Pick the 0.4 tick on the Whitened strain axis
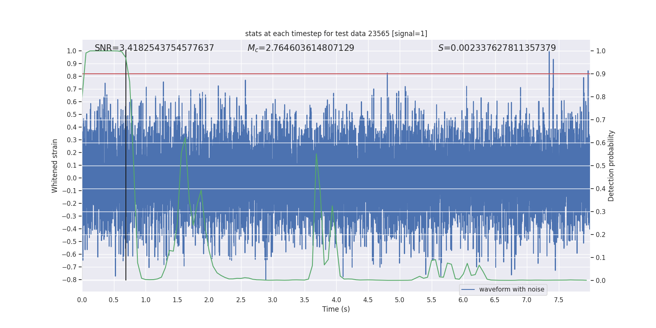This screenshot has height=328, width=656. tap(72, 128)
